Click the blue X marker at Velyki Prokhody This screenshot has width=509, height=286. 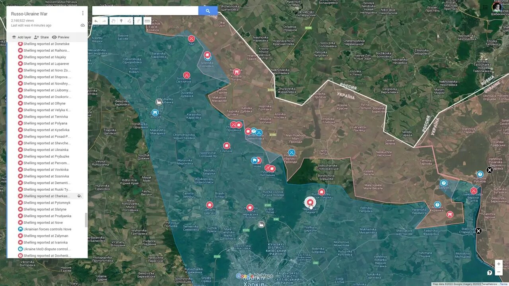pos(291,152)
